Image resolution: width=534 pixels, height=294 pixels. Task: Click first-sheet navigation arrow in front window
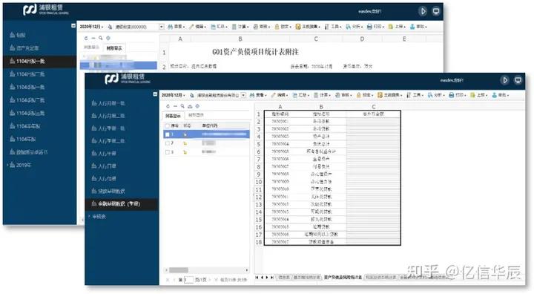coord(257,278)
